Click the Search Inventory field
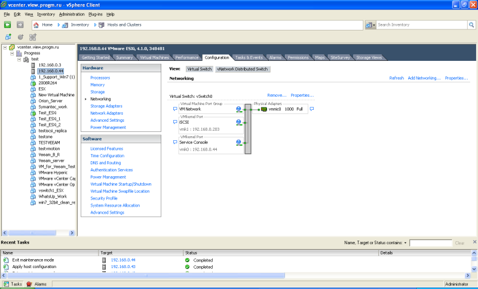Screen dimensions: 478x289 click(x=422, y=25)
